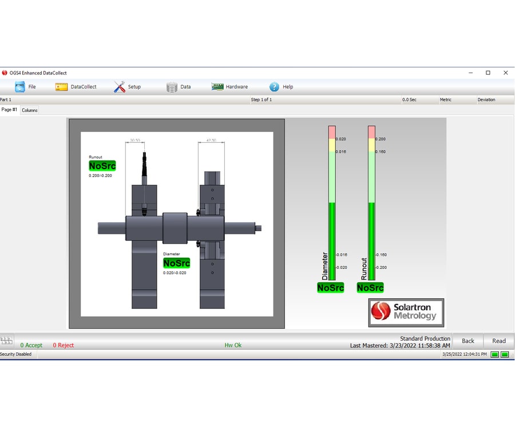Open Help with the question mark icon
The image size is (515, 436).
[x=275, y=86]
